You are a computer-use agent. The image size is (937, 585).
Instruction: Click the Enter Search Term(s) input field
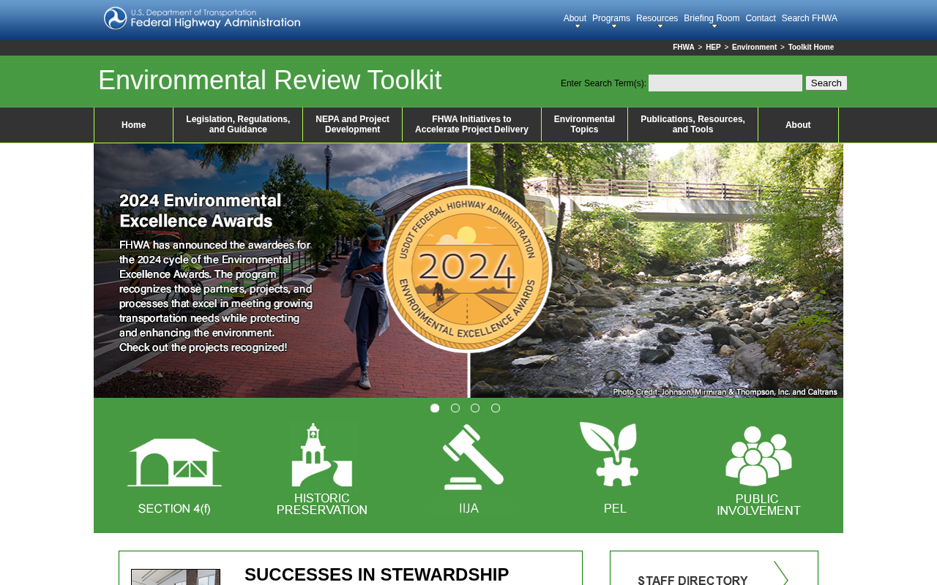click(725, 83)
